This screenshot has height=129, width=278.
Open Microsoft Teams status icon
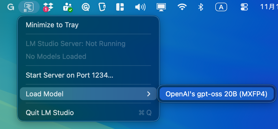click(67, 7)
